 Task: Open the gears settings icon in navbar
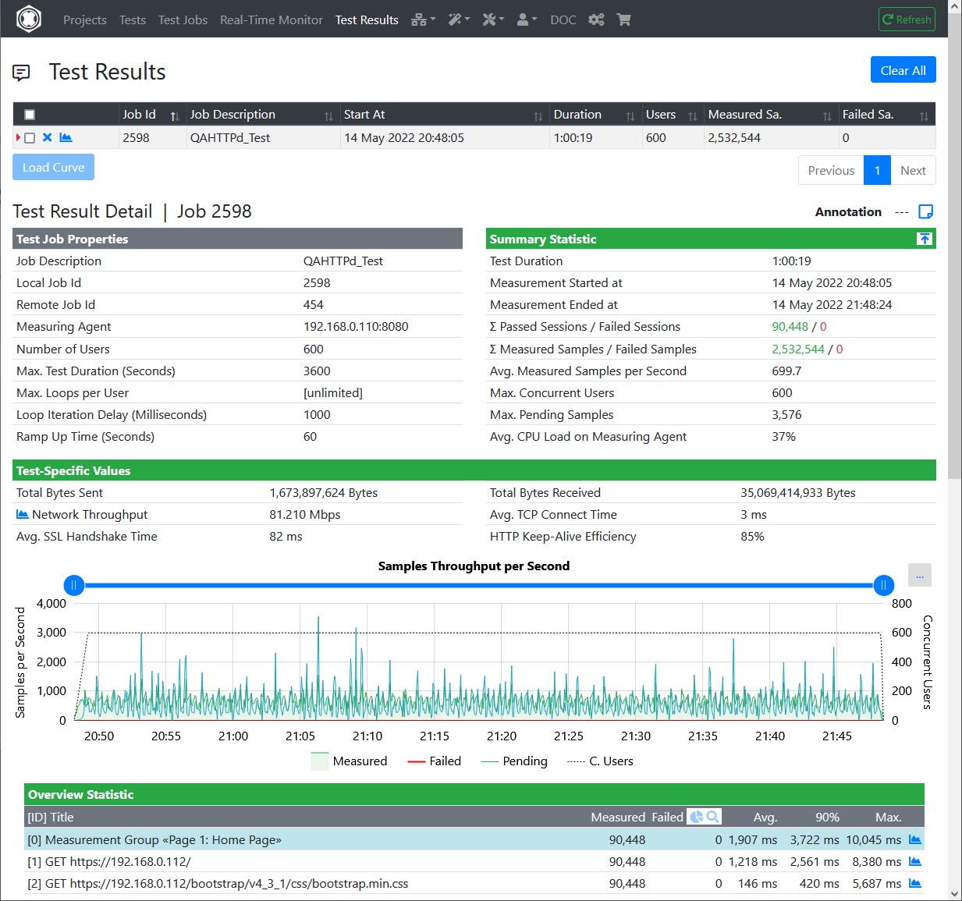pos(596,20)
